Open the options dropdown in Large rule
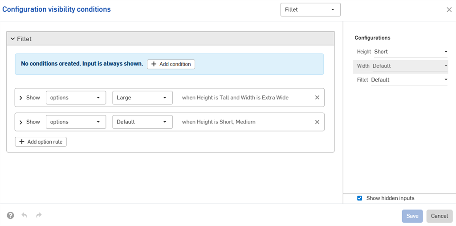 (x=76, y=98)
